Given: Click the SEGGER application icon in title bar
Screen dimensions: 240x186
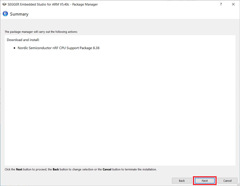Looking at the screenshot, I should (4, 4).
